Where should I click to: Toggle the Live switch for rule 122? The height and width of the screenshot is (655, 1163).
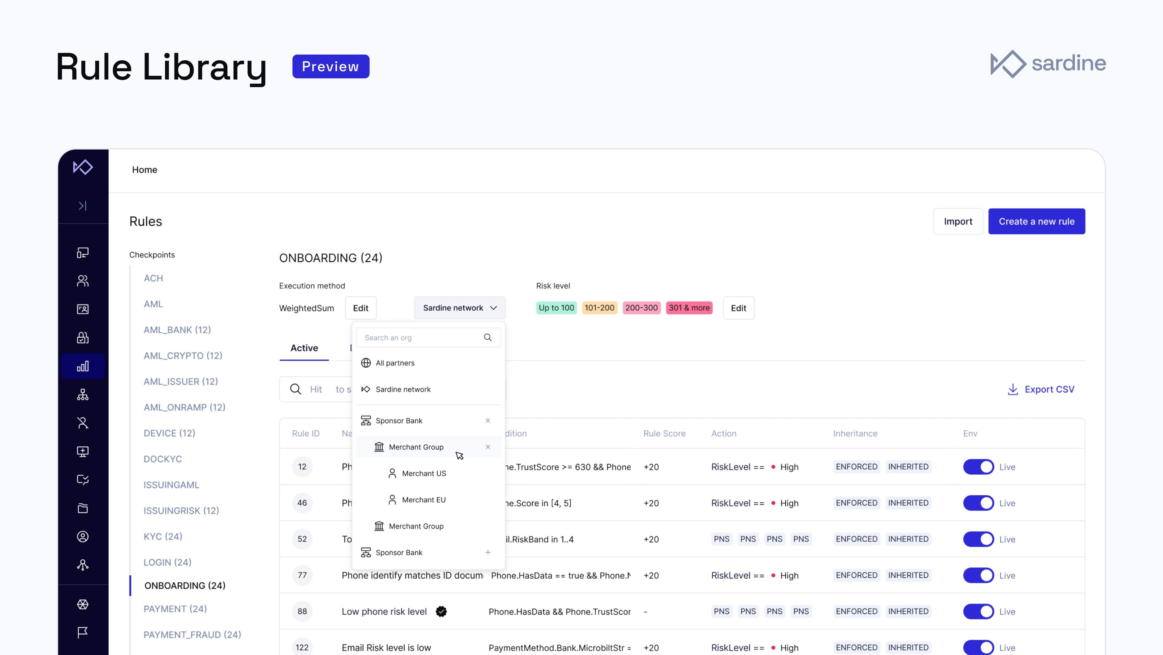[x=978, y=648]
